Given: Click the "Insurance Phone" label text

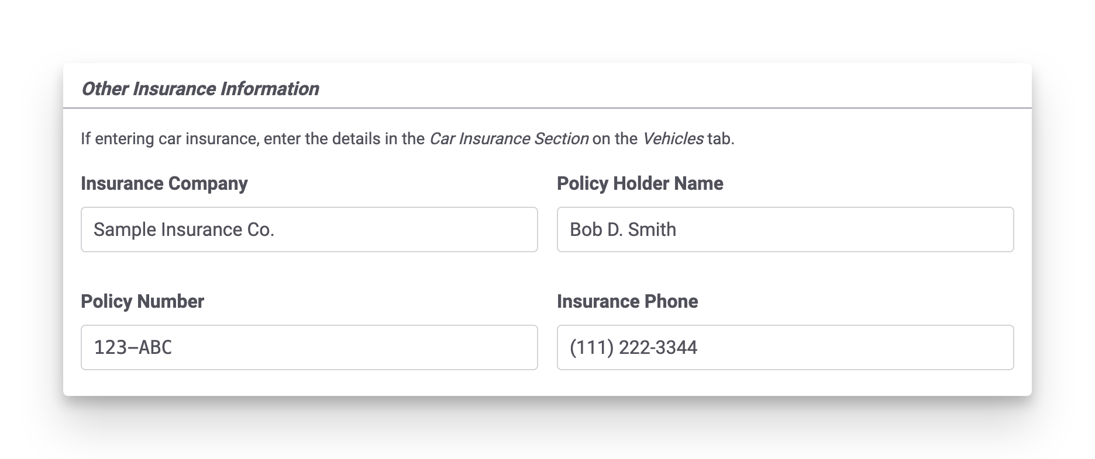Looking at the screenshot, I should point(627,301).
